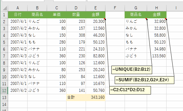Click the =UNIQUE(B2:B12) comment box

pos(132,70)
